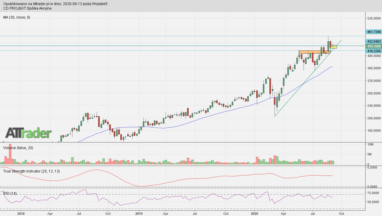Select the green rising trendline on the chart
This screenshot has width=382, height=216.
tap(308, 79)
